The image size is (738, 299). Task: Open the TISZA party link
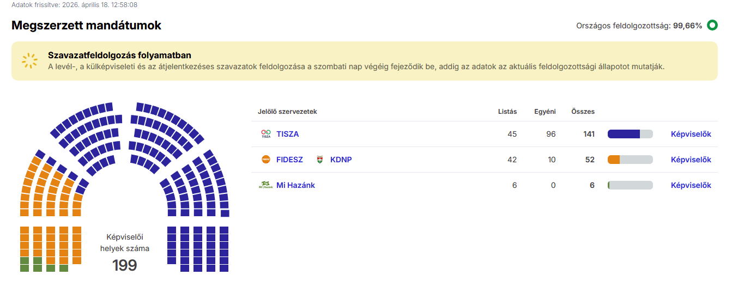coord(287,134)
